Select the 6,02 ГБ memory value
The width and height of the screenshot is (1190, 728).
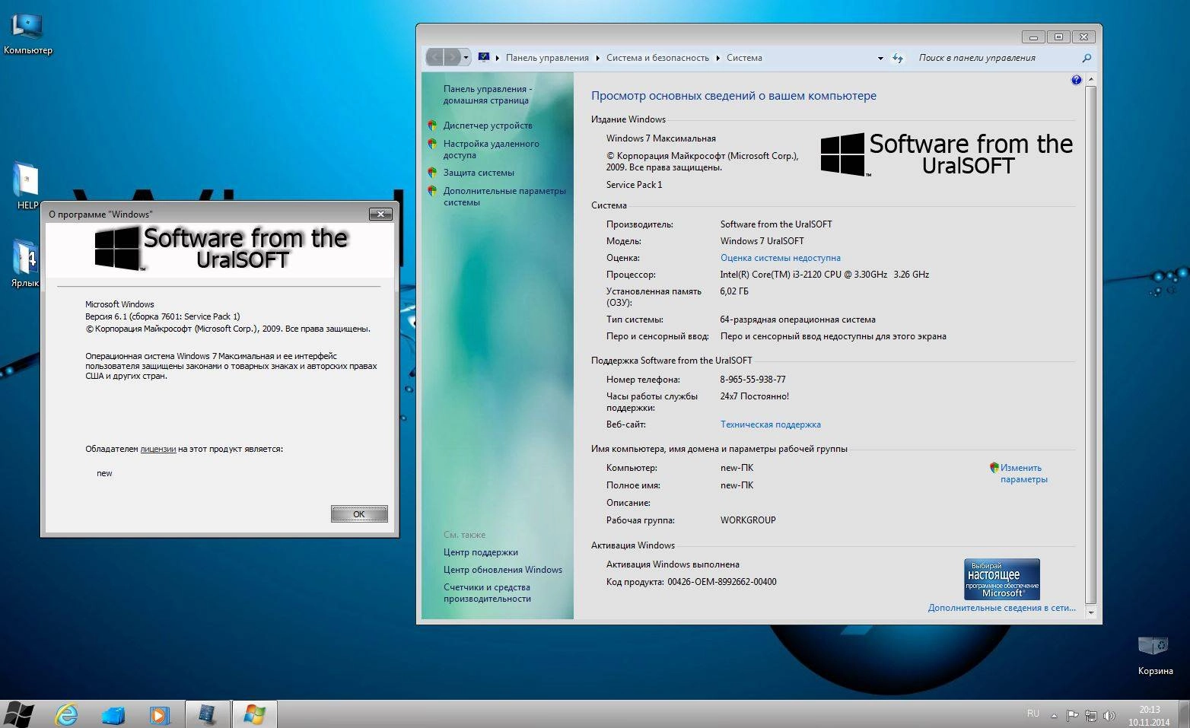(733, 291)
